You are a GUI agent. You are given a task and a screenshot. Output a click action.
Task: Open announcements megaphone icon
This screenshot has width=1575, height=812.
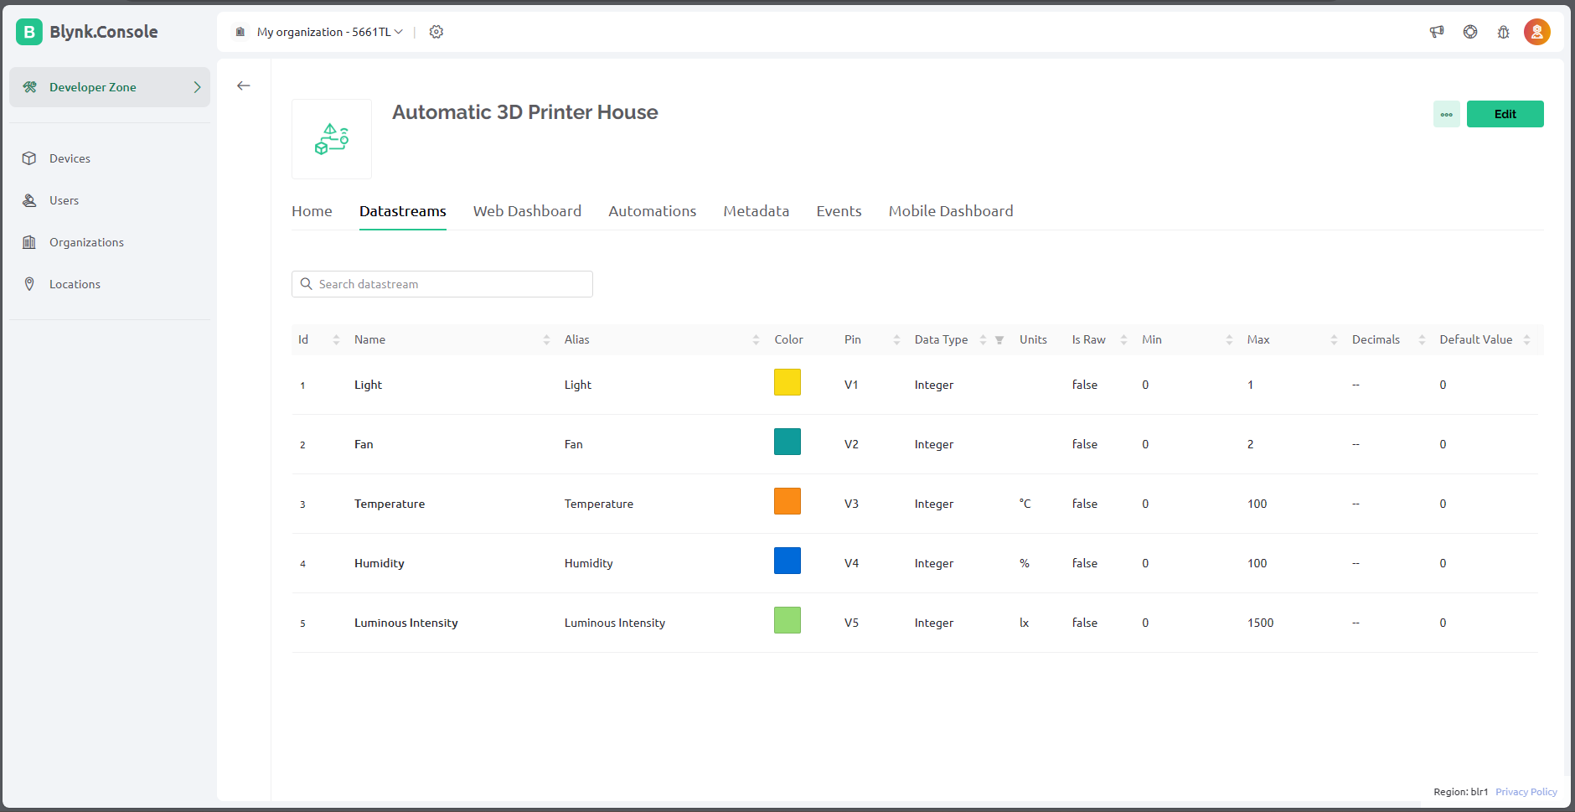1437,32
